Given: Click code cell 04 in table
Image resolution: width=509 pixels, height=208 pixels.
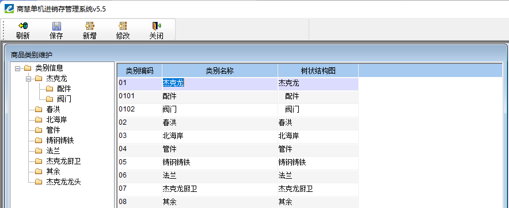Looking at the screenshot, I should coord(139,151).
